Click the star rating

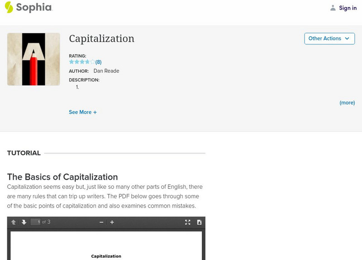pos(81,62)
